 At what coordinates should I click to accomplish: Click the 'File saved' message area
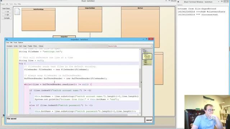click(75, 120)
